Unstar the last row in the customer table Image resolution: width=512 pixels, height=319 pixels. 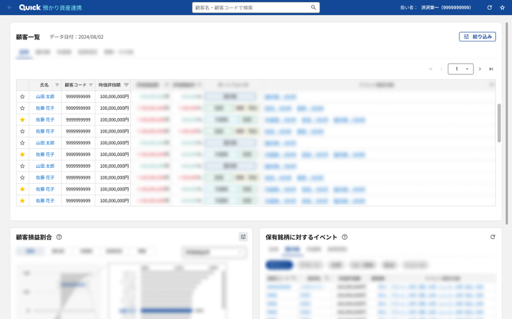point(22,200)
